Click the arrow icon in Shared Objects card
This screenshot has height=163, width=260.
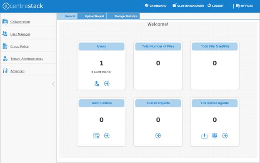click(x=158, y=135)
